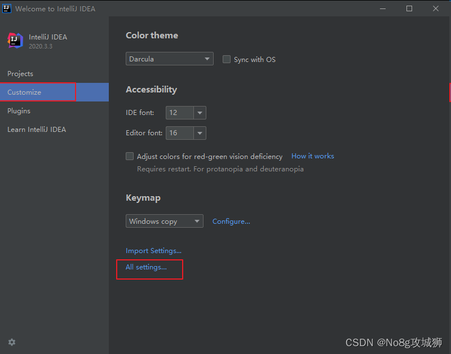Click the IntelliJ IDEA logo in the sidebar

[15, 41]
